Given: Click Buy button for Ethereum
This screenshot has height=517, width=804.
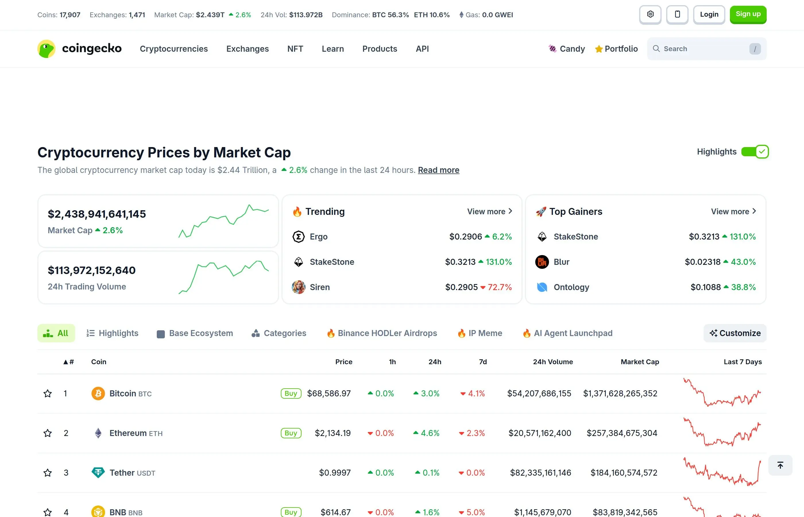Looking at the screenshot, I should (291, 433).
